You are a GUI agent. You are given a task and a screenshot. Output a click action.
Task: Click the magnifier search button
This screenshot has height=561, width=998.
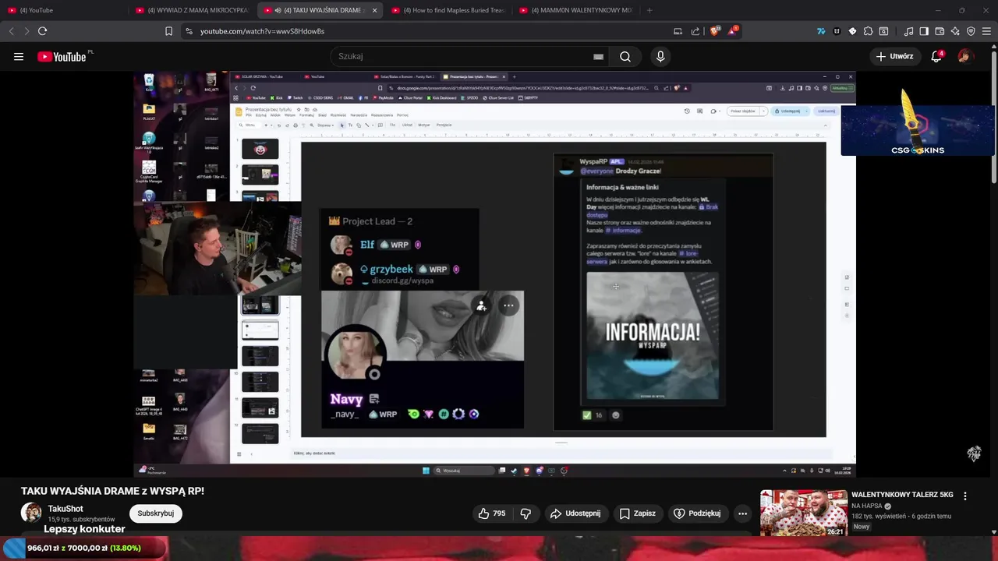click(625, 56)
